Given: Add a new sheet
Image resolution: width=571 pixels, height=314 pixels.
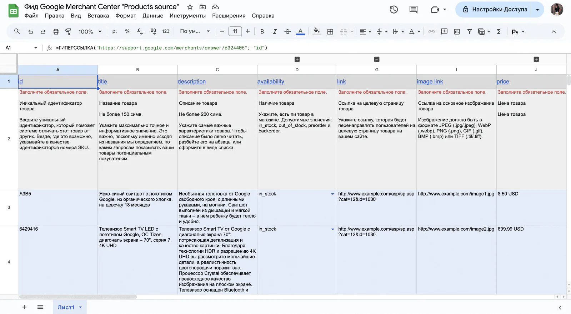Looking at the screenshot, I should point(24,307).
